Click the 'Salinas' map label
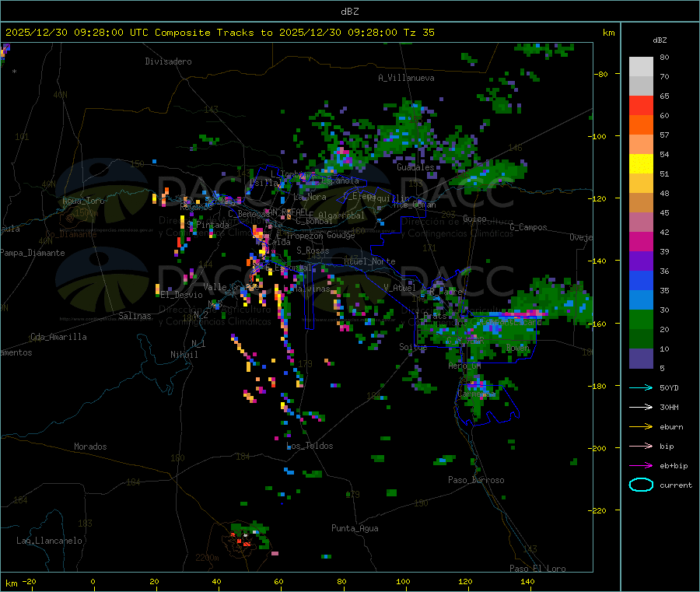The height and width of the screenshot is (592, 700). tap(135, 316)
